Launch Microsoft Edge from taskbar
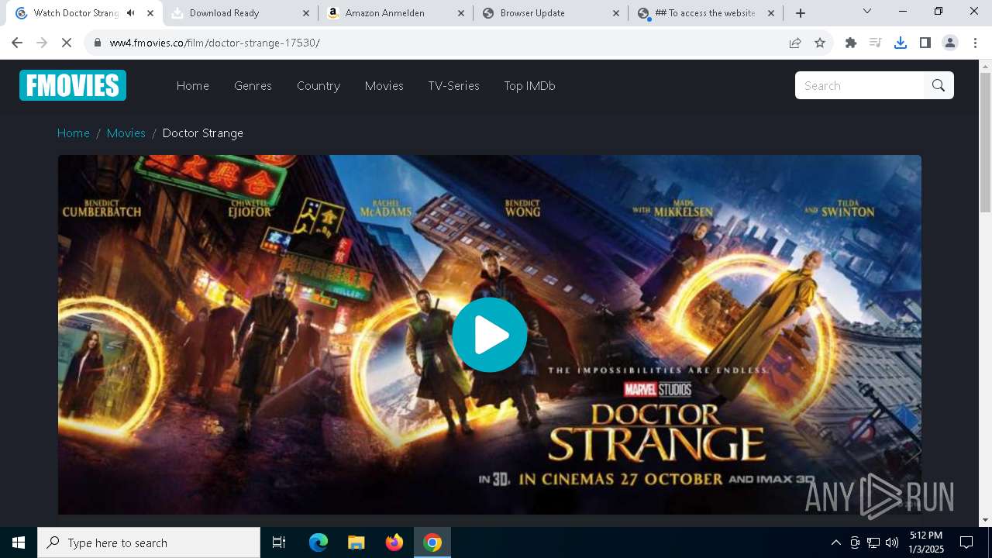Screen dimensions: 992x558 tap(319, 542)
